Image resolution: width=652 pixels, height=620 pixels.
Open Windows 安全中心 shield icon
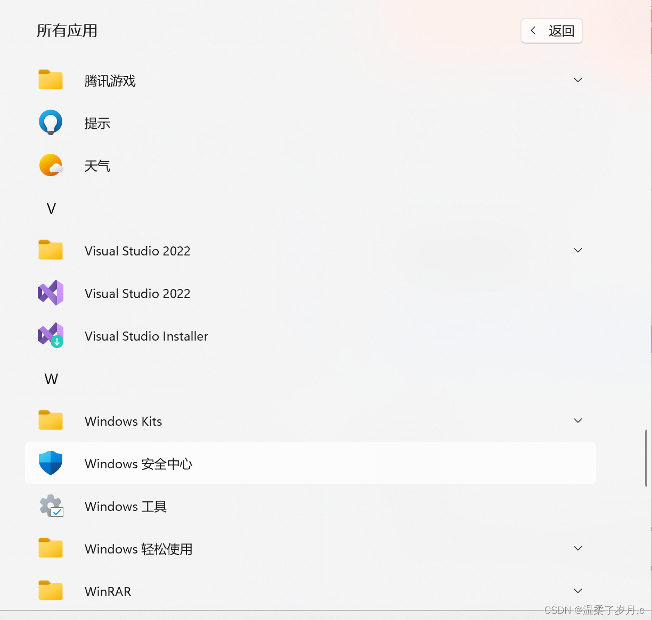tap(51, 463)
